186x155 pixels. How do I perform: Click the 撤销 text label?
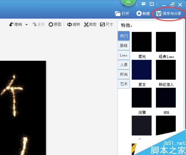(18, 25)
